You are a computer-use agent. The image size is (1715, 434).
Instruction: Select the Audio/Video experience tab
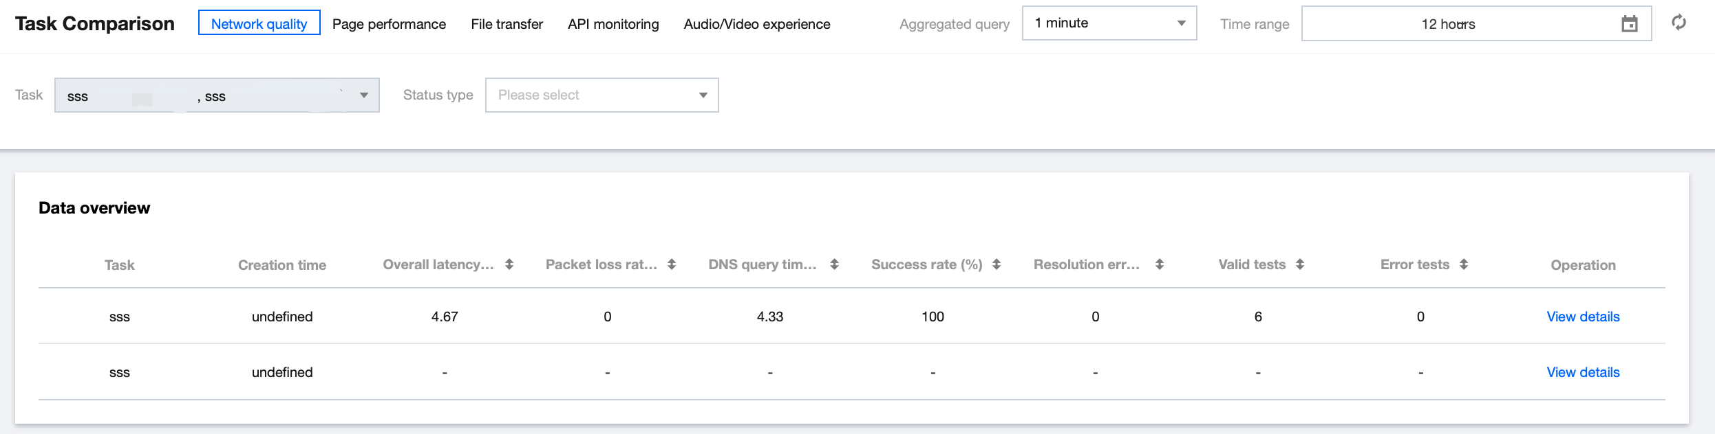tap(756, 24)
